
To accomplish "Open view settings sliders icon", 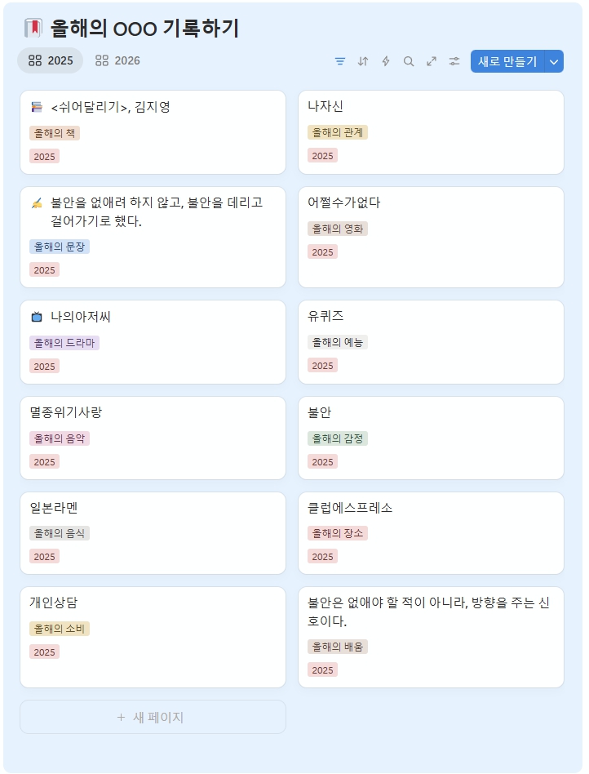I will point(454,61).
